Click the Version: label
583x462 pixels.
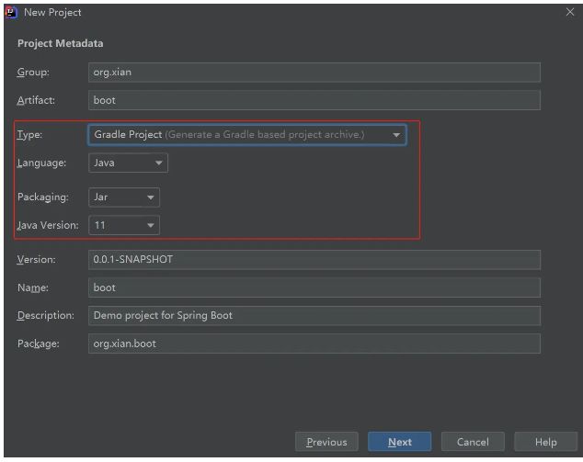coord(36,260)
